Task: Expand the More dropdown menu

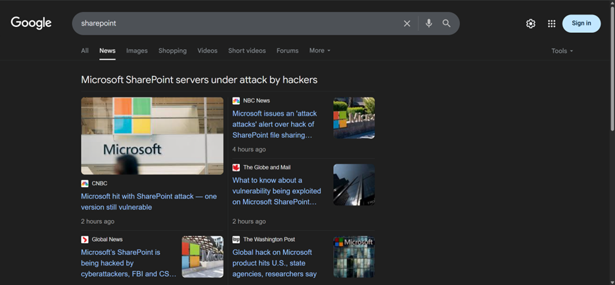Action: pos(320,51)
